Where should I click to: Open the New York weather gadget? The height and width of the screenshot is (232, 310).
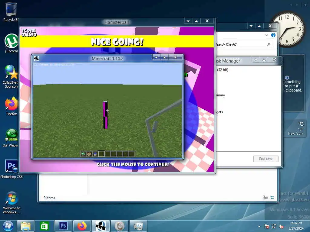click(x=296, y=129)
